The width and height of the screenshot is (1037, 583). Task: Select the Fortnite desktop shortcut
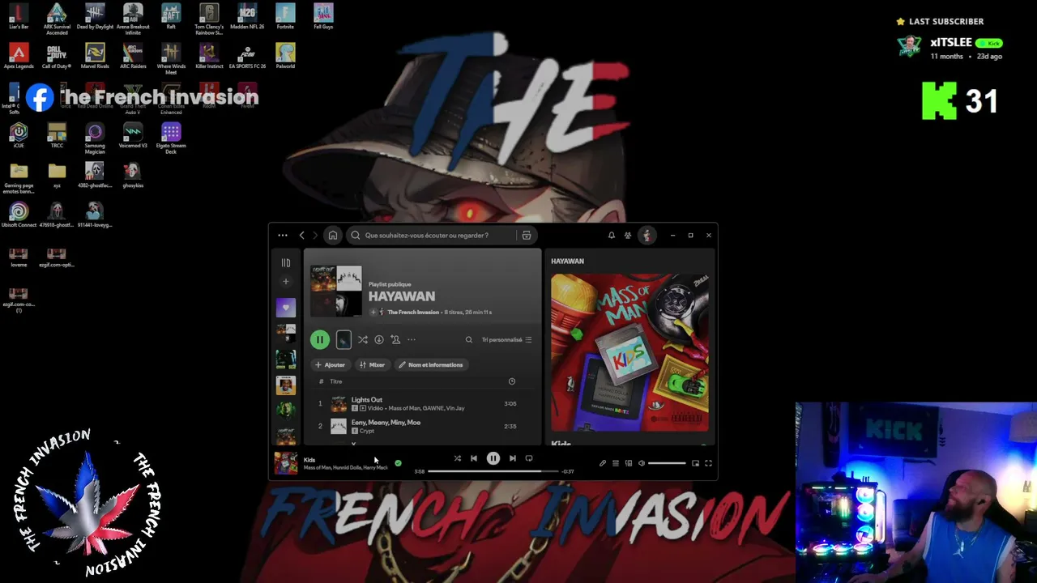point(285,16)
